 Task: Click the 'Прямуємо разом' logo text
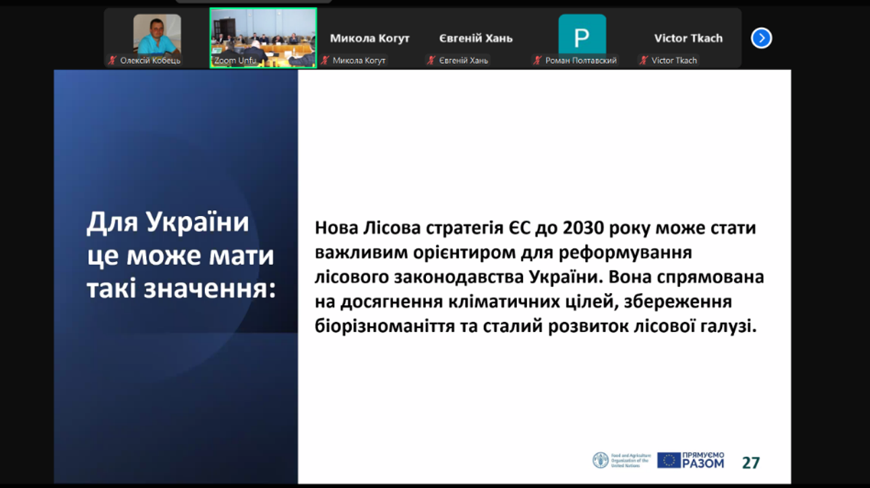pos(703,460)
